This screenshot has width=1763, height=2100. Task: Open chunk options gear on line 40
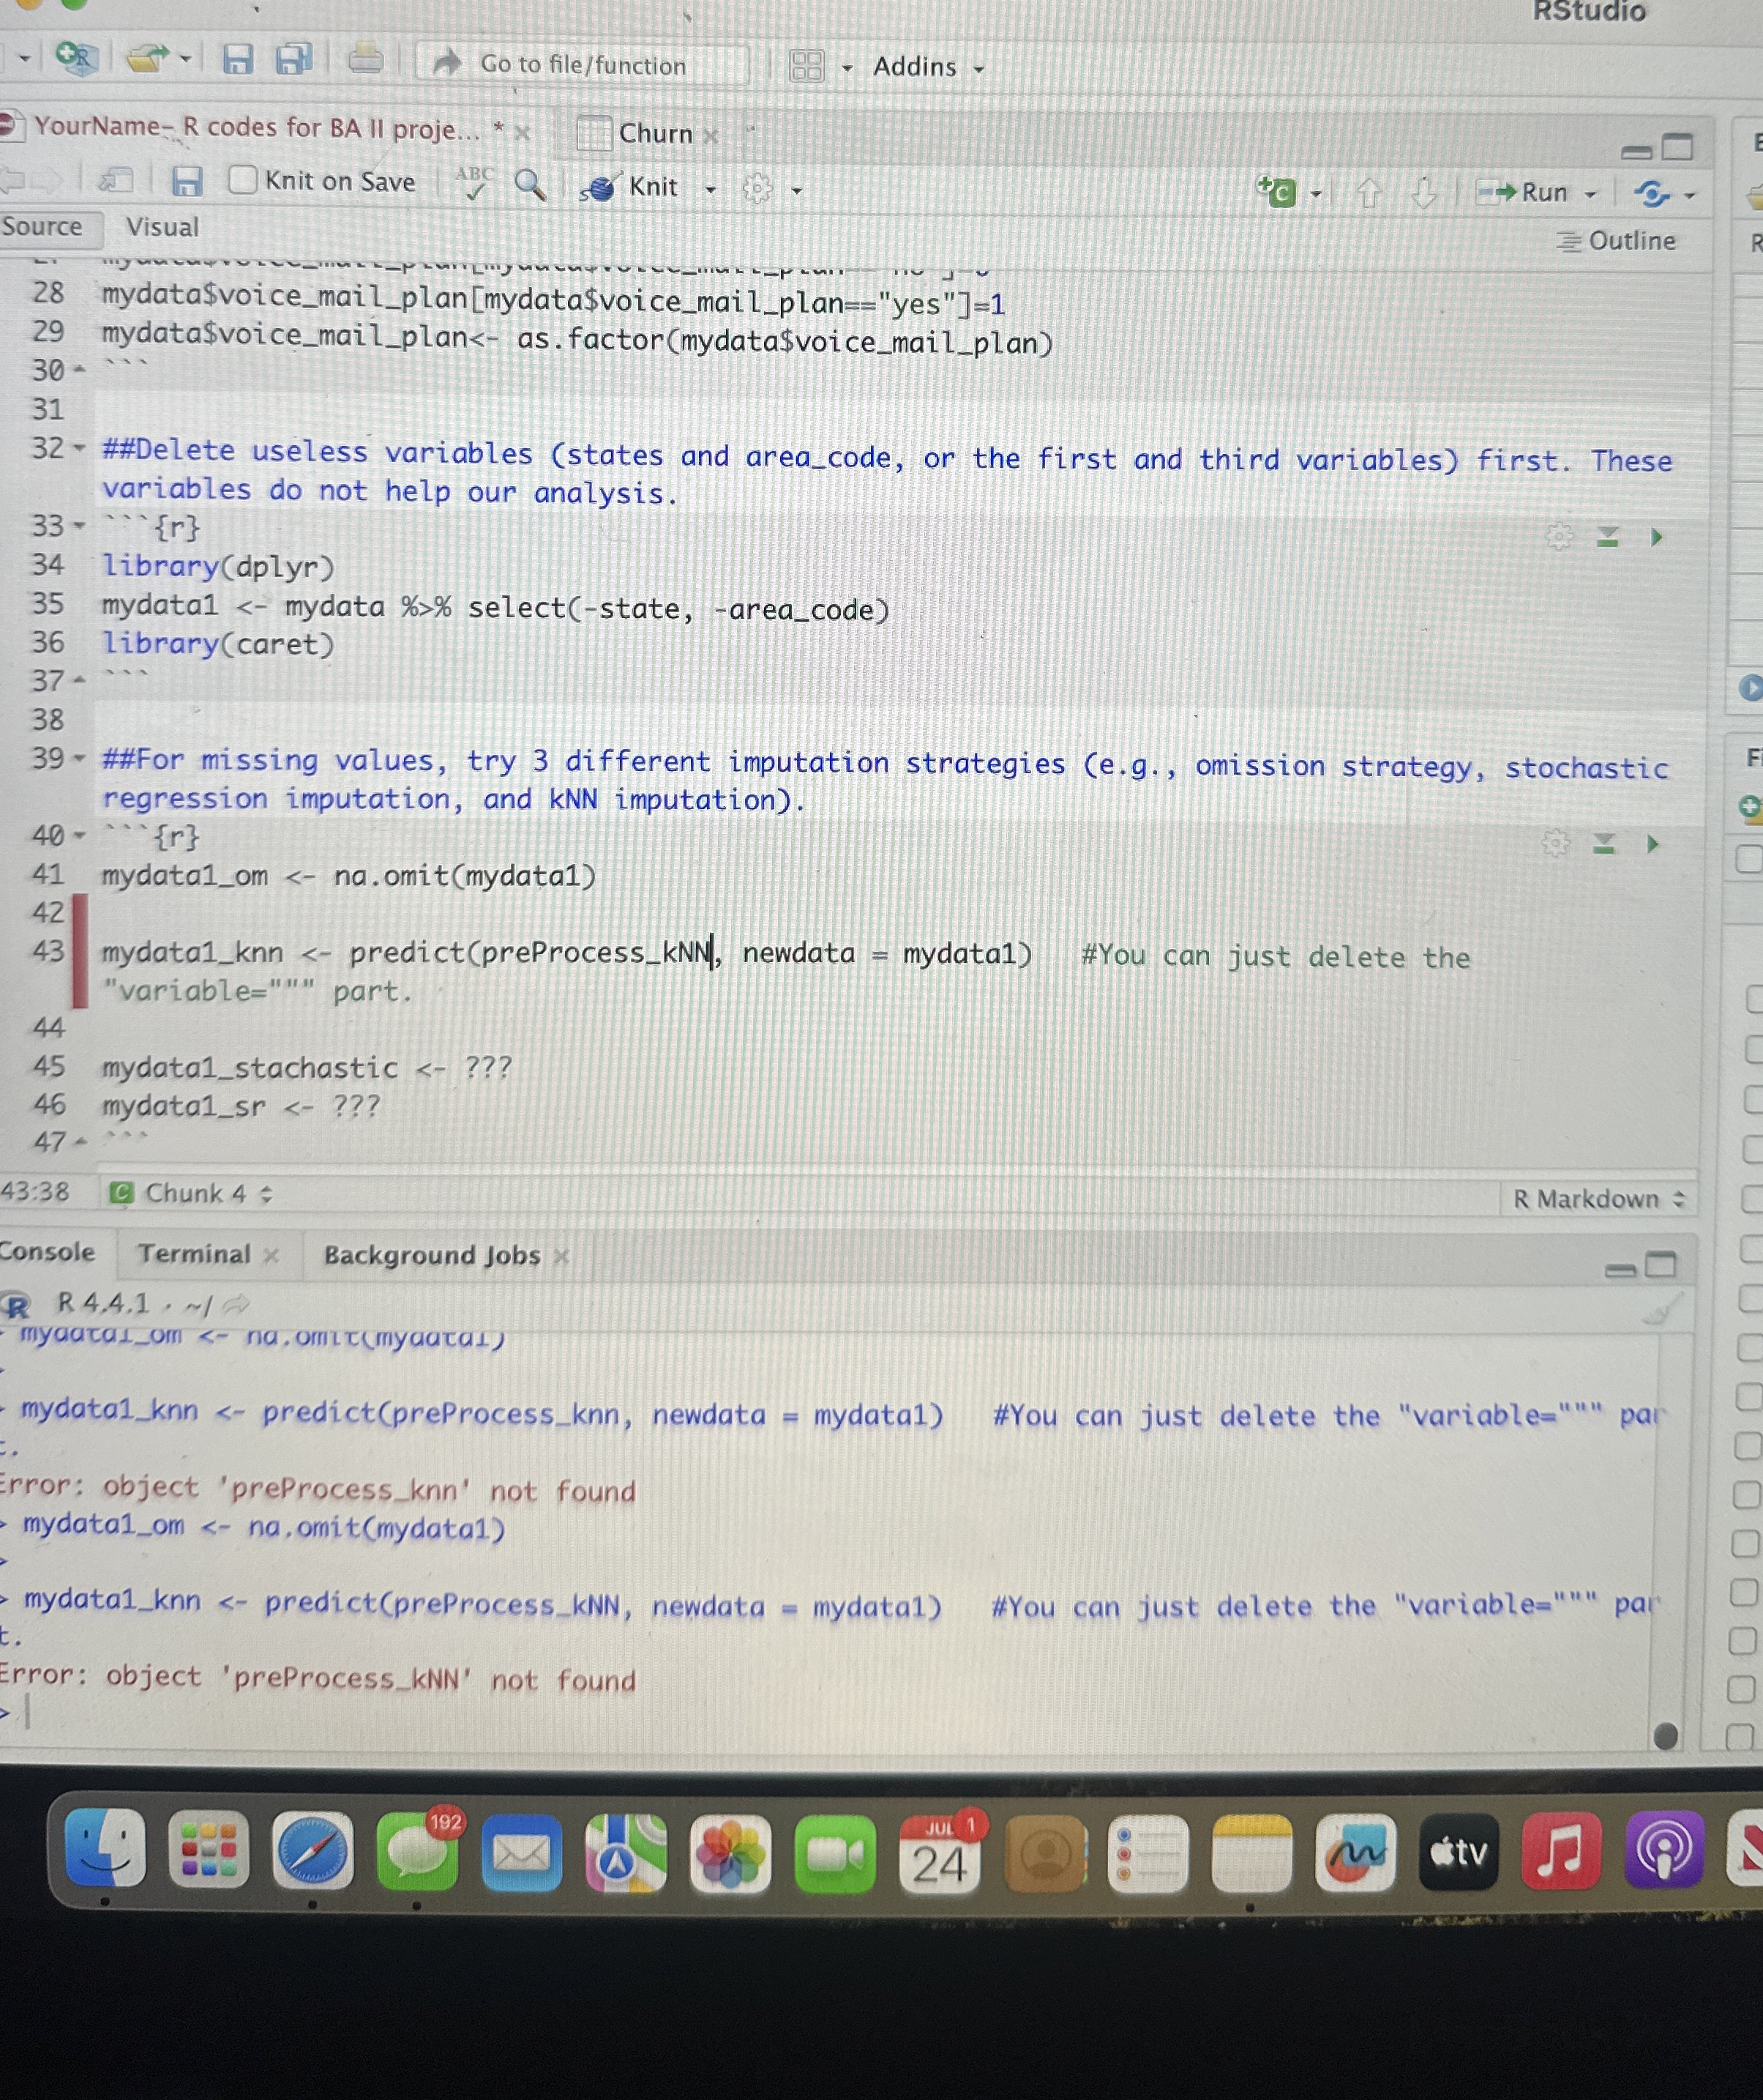pyautogui.click(x=1557, y=843)
